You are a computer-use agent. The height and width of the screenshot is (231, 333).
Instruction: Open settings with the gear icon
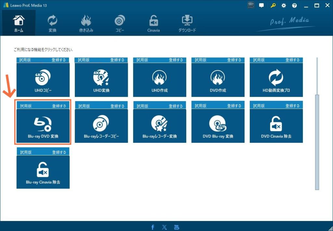pos(284,6)
